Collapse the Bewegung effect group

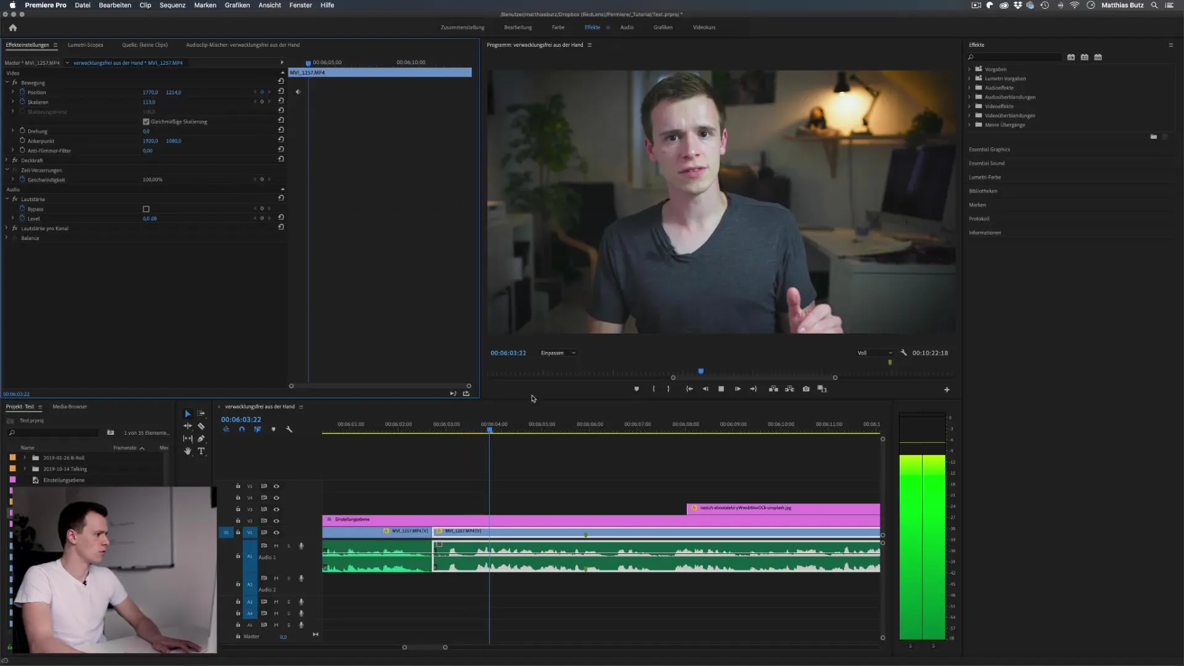(7, 82)
